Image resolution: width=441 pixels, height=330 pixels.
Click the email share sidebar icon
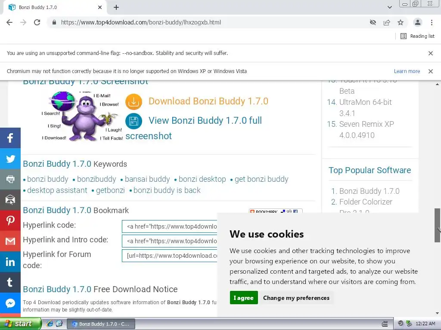10,200
